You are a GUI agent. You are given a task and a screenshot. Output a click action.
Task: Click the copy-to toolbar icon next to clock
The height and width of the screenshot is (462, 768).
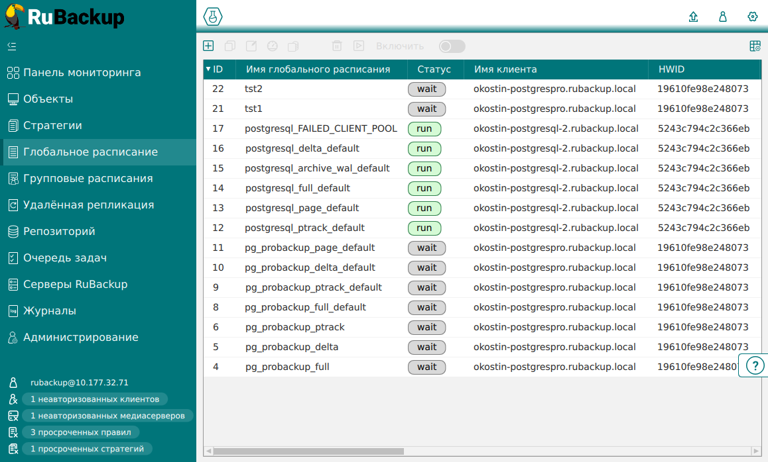click(x=293, y=46)
